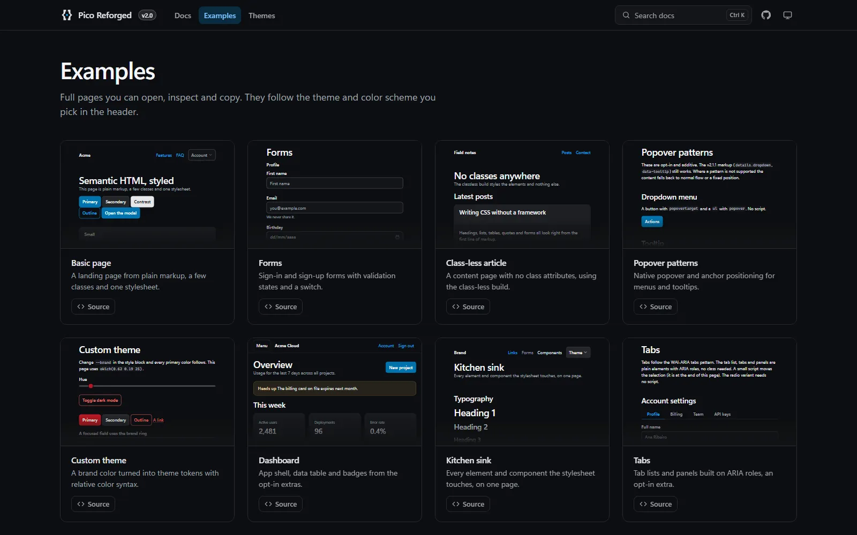Click the Ctrl K shortcut badge
Screen dimensions: 857x535
point(737,15)
